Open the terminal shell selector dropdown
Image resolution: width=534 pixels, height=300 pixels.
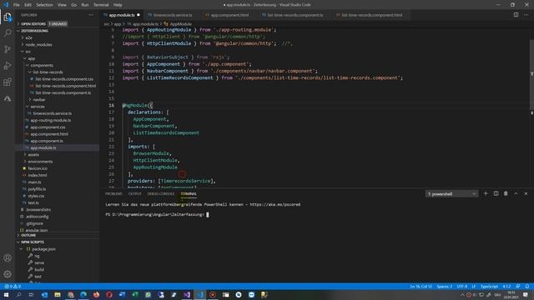451,194
